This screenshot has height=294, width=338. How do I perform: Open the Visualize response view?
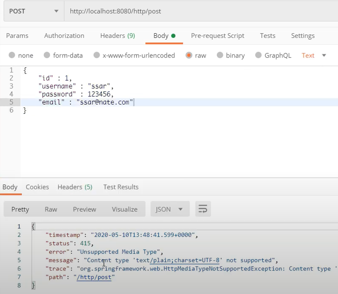[124, 209]
